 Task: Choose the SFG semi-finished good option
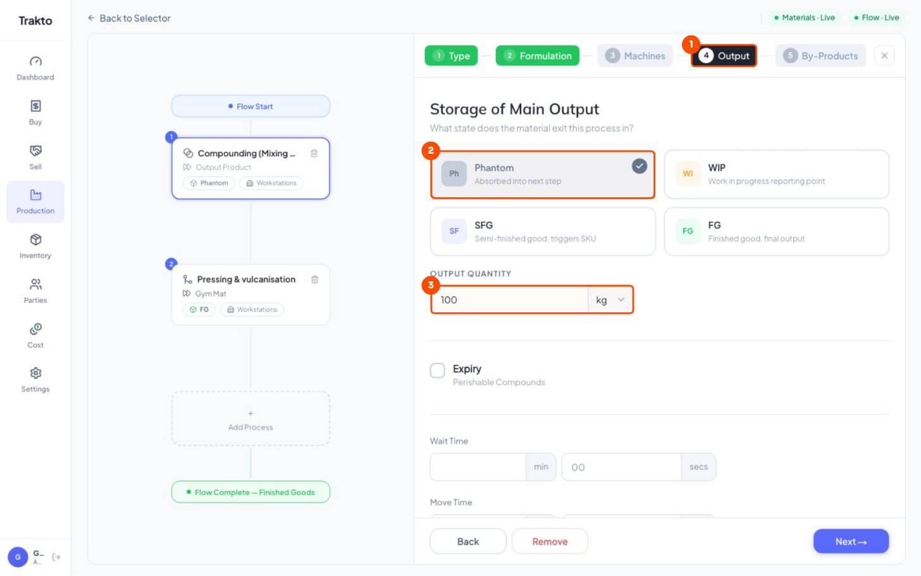543,232
